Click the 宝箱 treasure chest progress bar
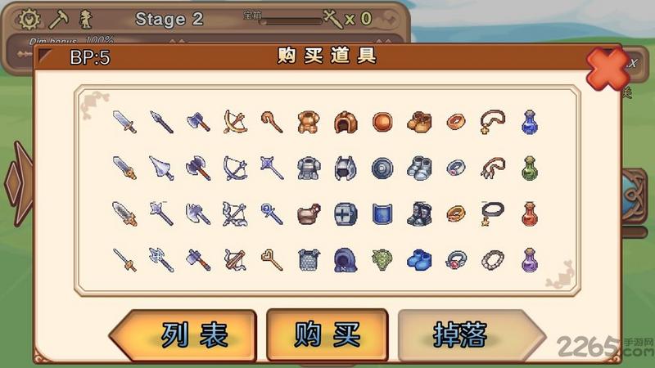This screenshot has width=655, height=368. click(291, 21)
